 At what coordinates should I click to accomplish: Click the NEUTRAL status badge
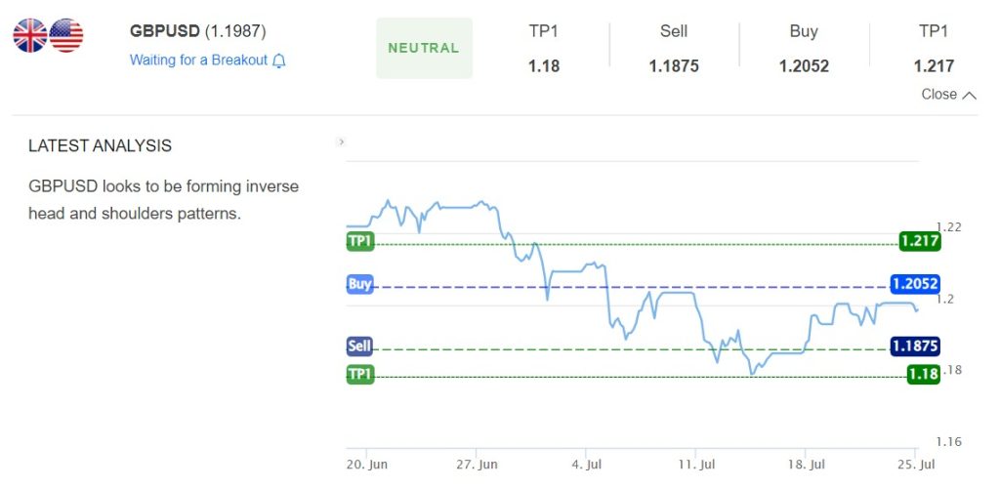[424, 48]
